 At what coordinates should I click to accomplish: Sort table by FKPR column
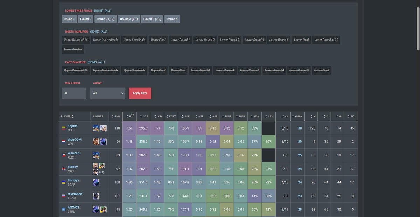(227, 116)
